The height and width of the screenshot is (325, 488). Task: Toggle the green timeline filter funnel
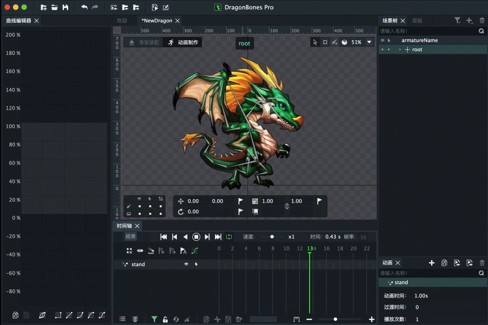click(154, 319)
